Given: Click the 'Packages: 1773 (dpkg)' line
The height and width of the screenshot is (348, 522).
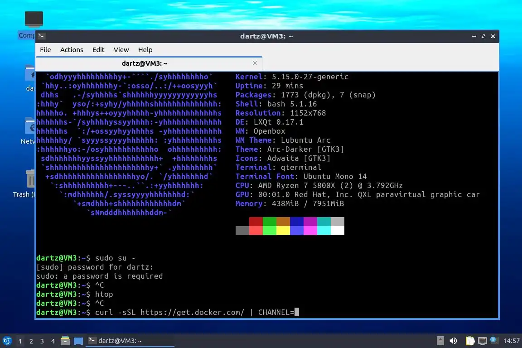Looking at the screenshot, I should [x=305, y=95].
